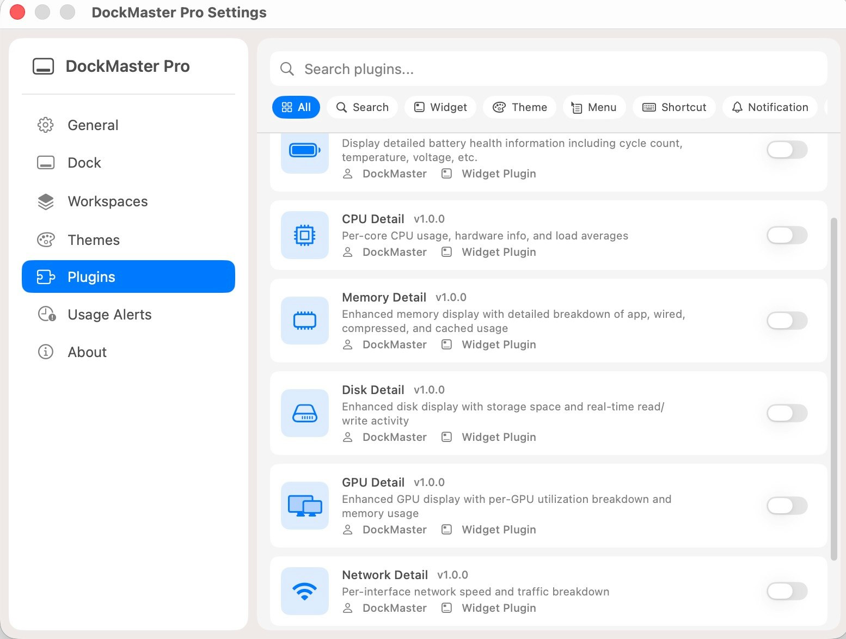Click the Themes palette icon in sidebar

click(x=46, y=240)
